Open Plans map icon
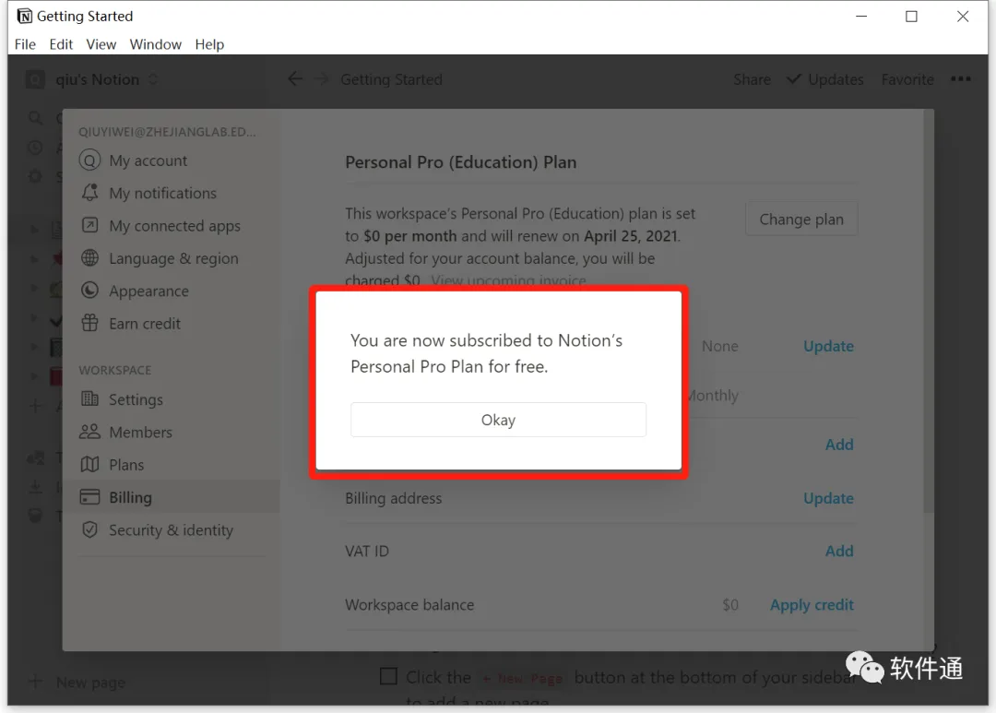The height and width of the screenshot is (713, 996). [90, 465]
